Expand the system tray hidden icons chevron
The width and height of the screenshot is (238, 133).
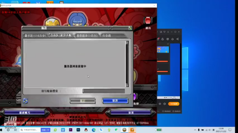(x=195, y=130)
